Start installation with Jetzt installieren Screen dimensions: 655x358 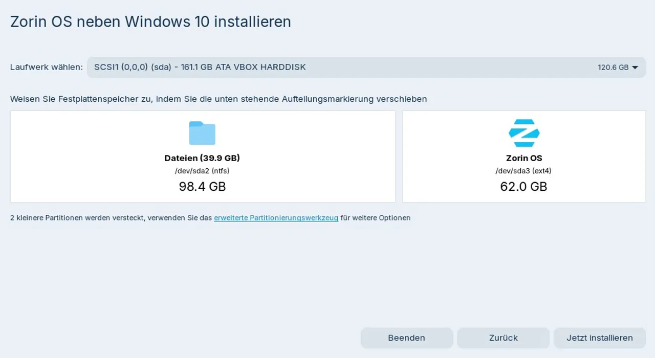pyautogui.click(x=600, y=338)
